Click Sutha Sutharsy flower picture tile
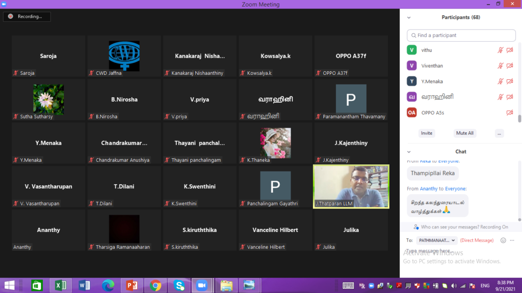The width and height of the screenshot is (522, 293). (48, 99)
